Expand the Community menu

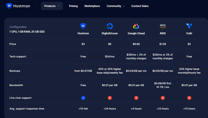[x=116, y=6]
